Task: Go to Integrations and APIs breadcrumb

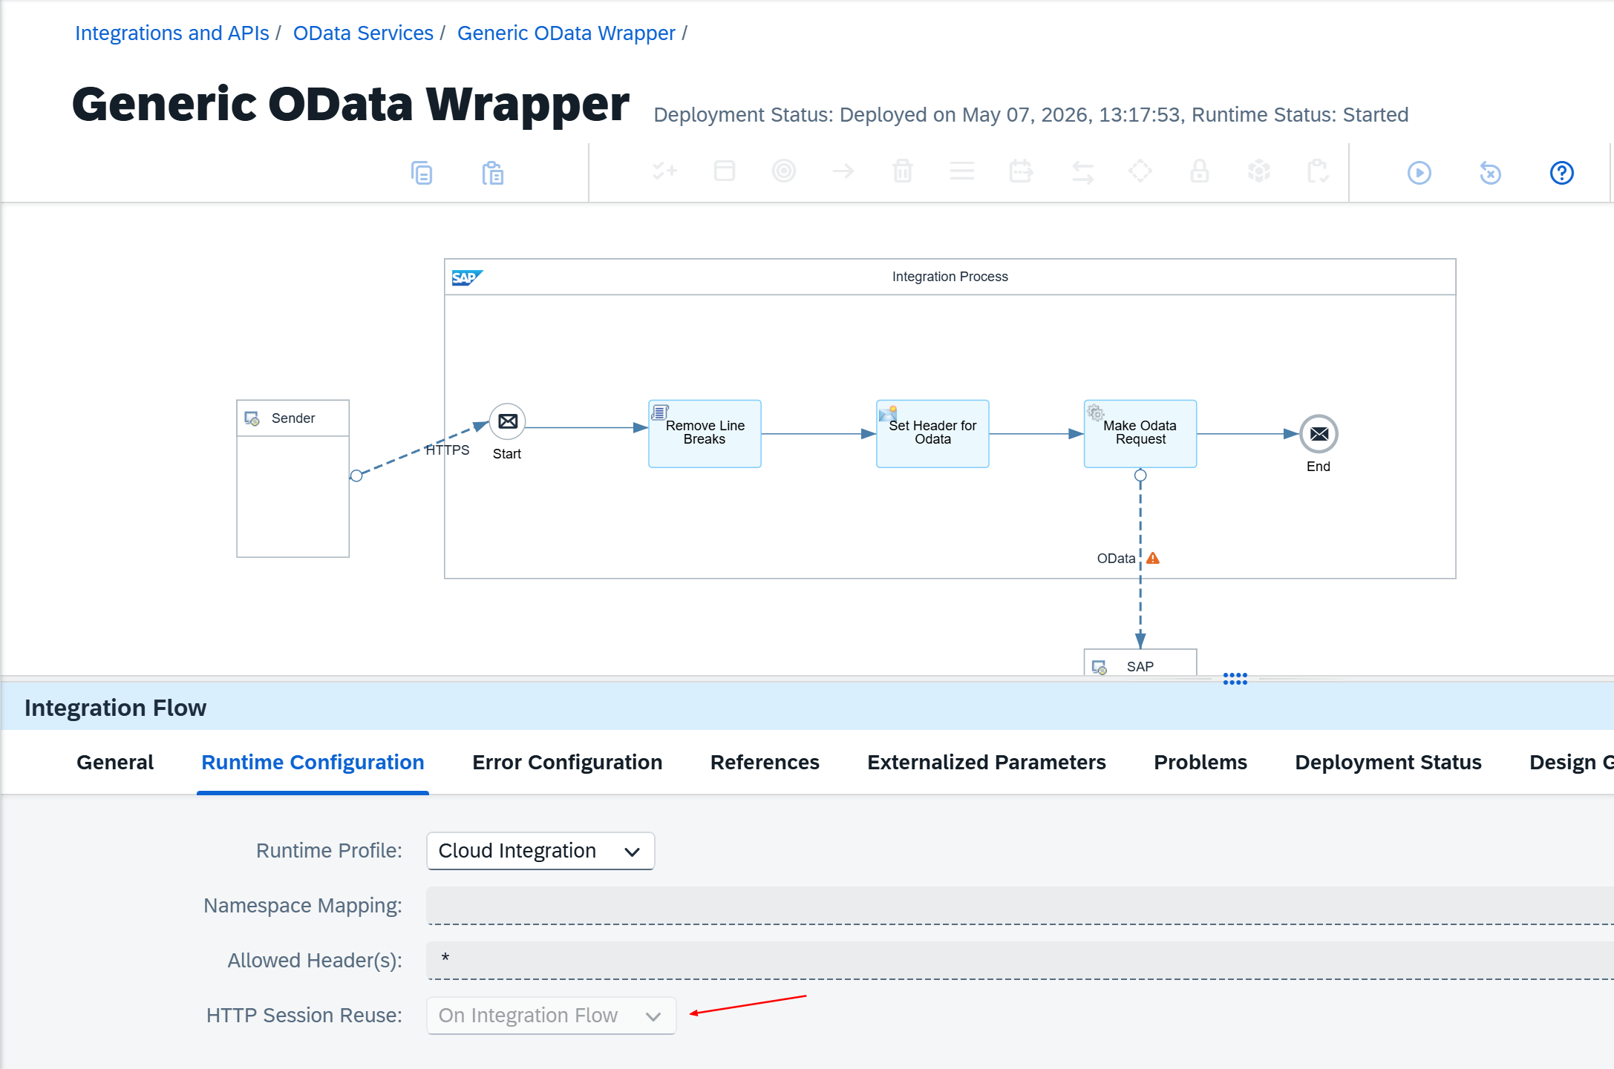Action: [x=172, y=33]
